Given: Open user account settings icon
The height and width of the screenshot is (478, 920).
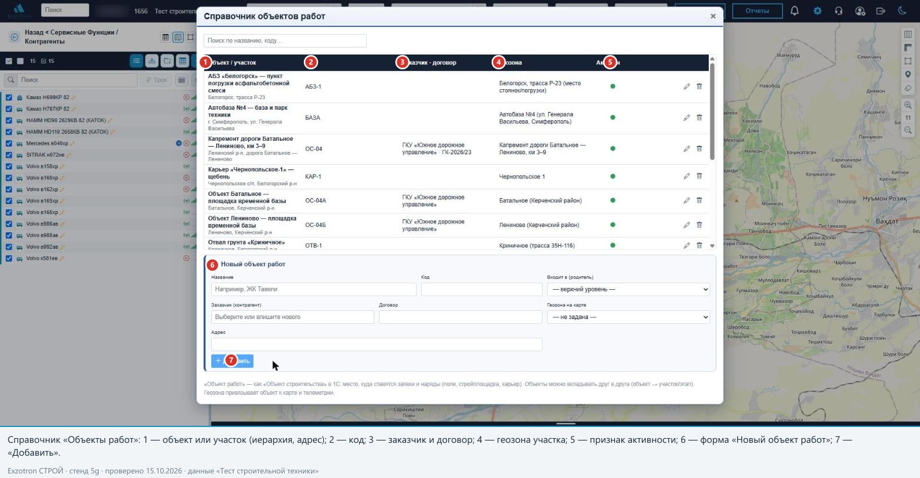Looking at the screenshot, I should pos(860,11).
